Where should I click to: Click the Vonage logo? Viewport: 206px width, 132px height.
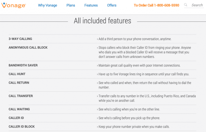14,5
